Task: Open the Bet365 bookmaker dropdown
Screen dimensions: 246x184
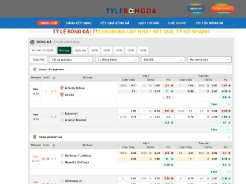Action: [x=163, y=60]
